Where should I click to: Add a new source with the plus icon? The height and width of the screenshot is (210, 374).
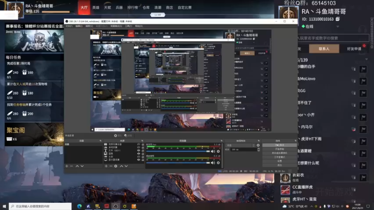click(106, 166)
